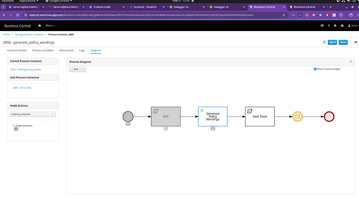The height and width of the screenshot is (201, 359).
Task: Switch to Custom-code browser tab
Action: tap(107, 7)
